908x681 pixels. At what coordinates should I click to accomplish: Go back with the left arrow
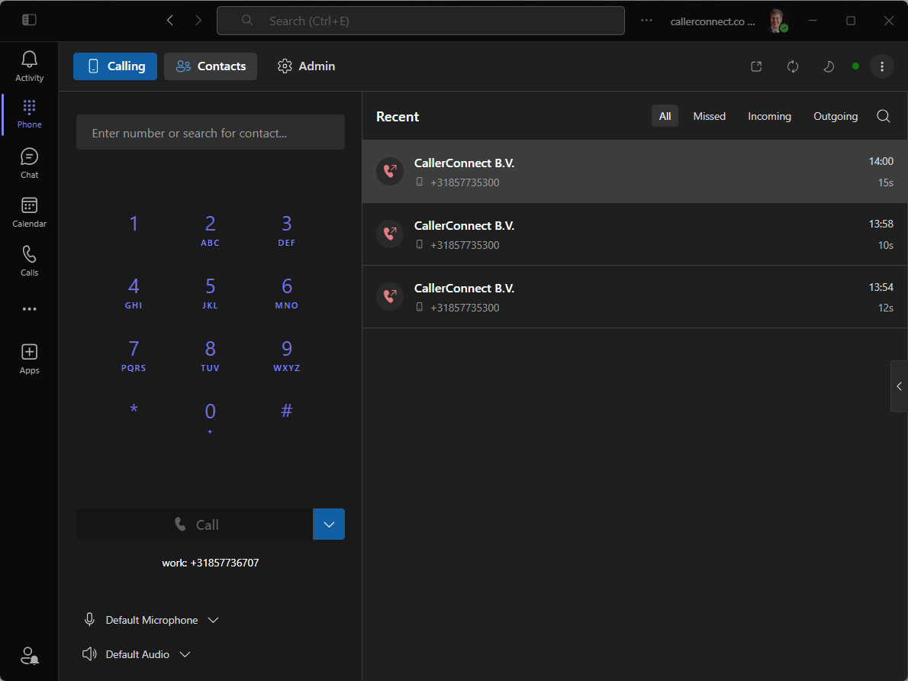click(170, 21)
